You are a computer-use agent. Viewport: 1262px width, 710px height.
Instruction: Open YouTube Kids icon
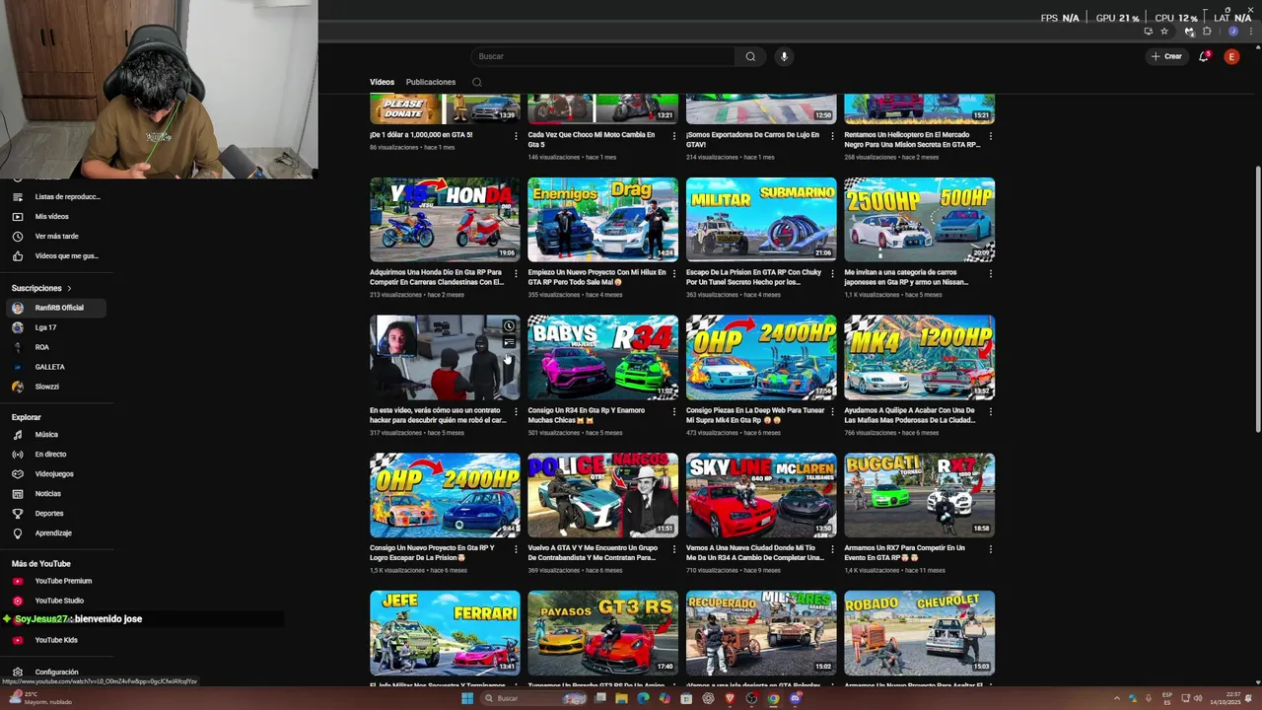point(17,640)
